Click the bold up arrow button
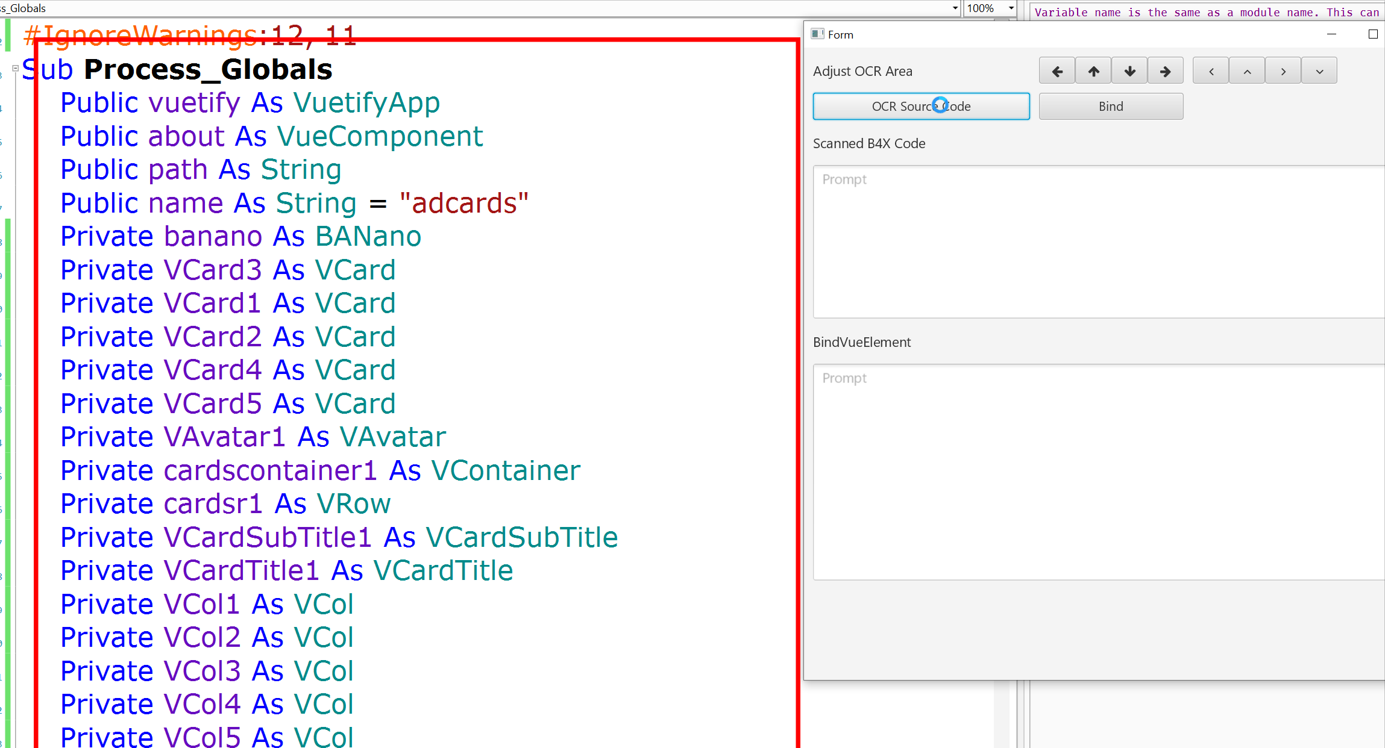This screenshot has height=748, width=1385. coord(1093,72)
